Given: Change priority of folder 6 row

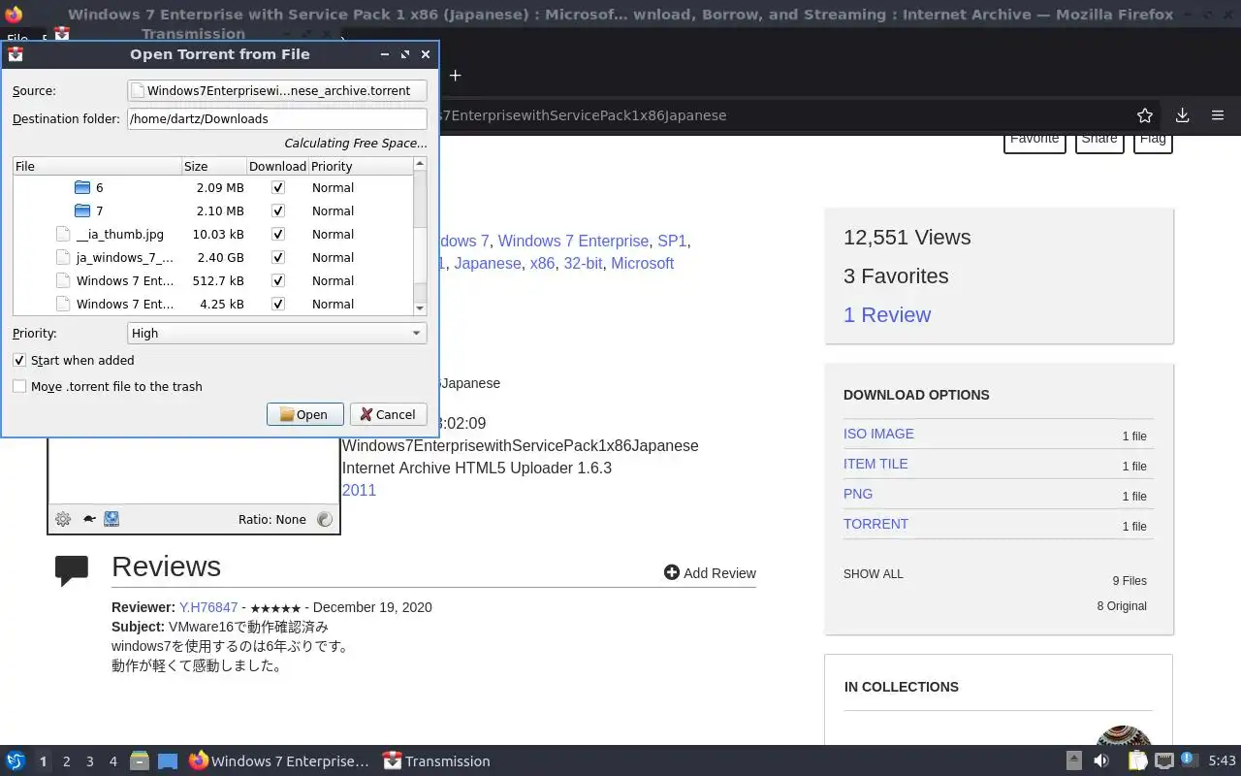Looking at the screenshot, I should click(333, 187).
